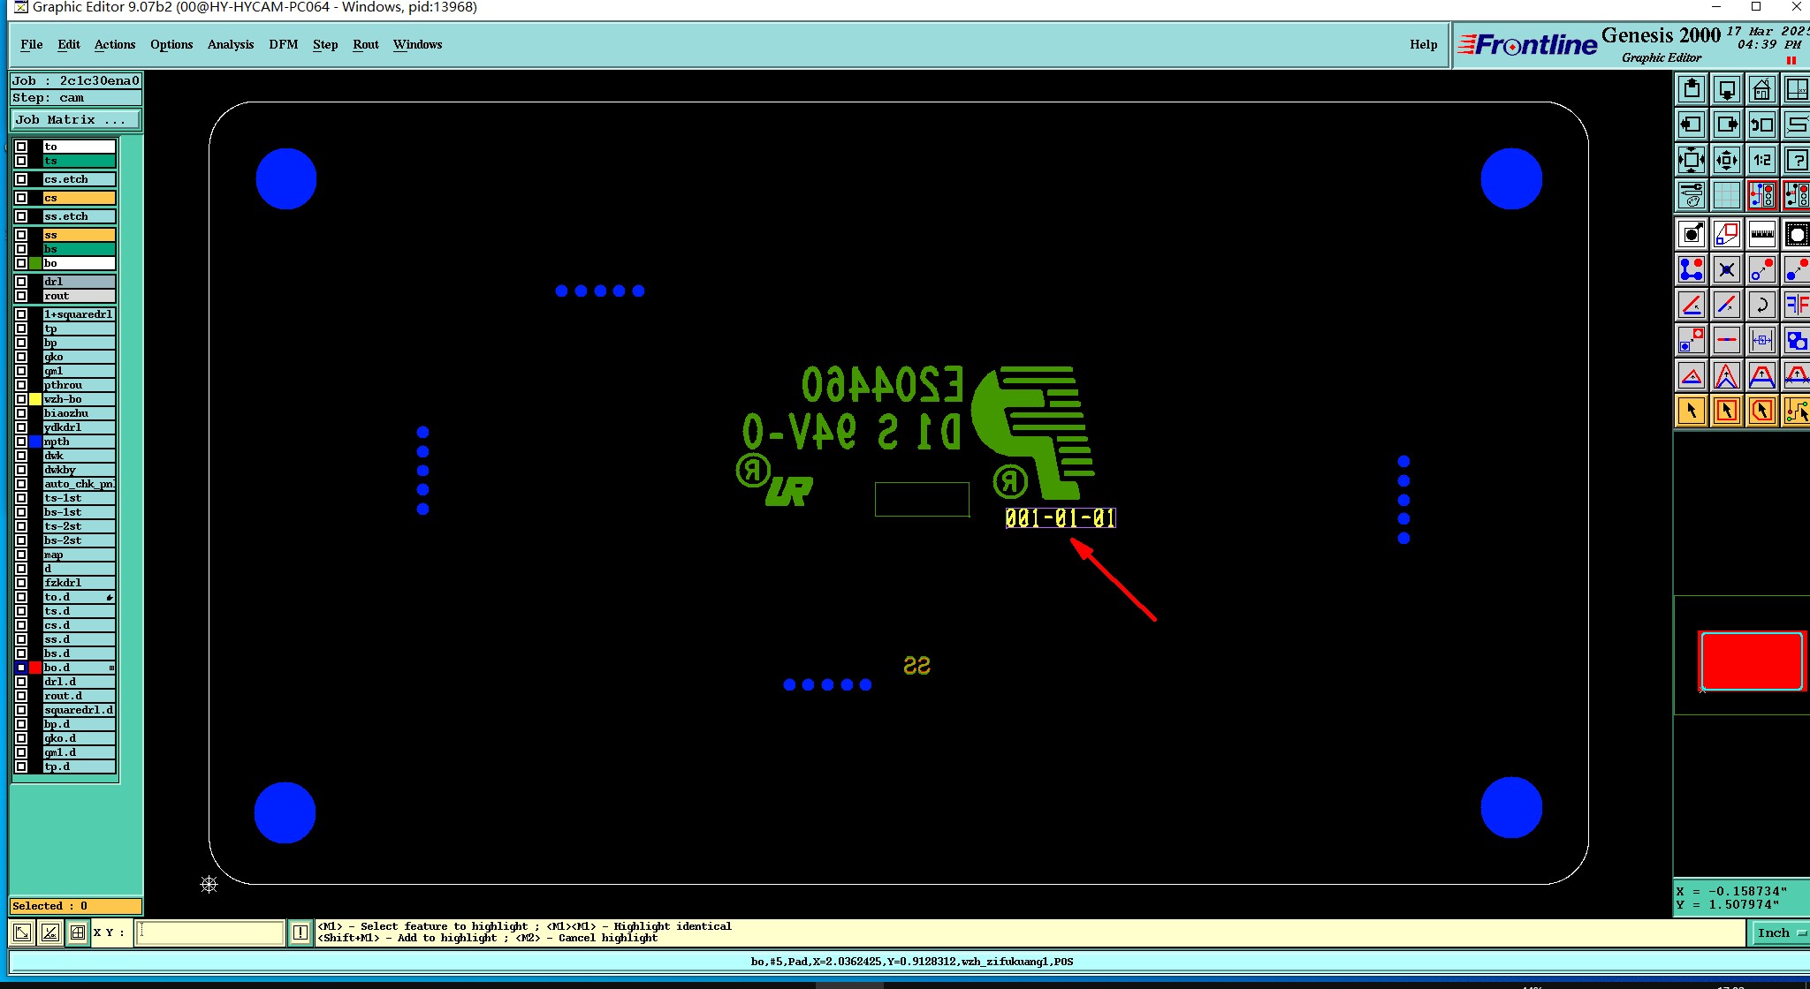The image size is (1810, 989).
Task: Open the DFM menu
Action: 283,45
